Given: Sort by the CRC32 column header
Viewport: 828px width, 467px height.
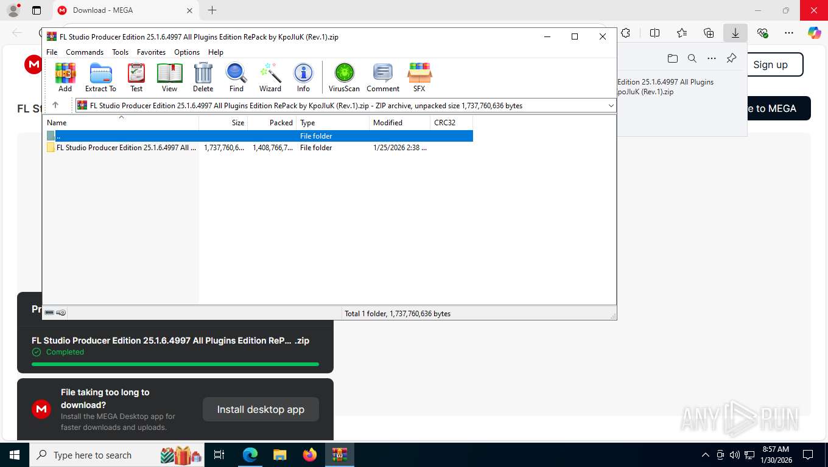Looking at the screenshot, I should (452, 123).
